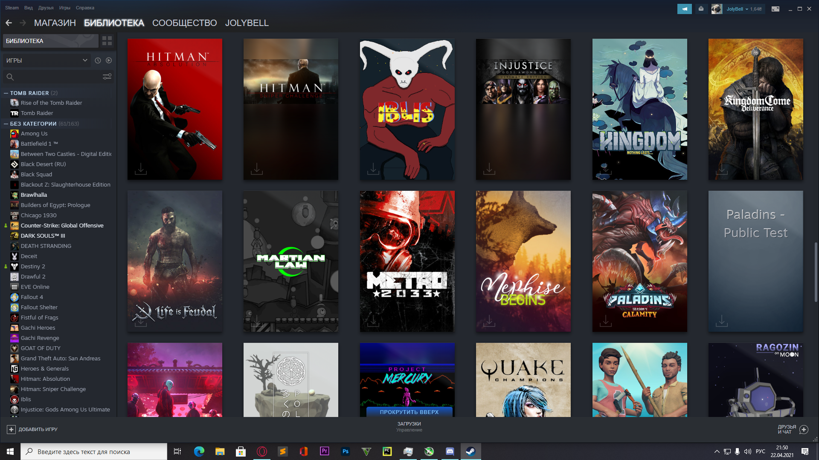Click the download icon on the Metro 2033 cover
The height and width of the screenshot is (460, 819).
tap(373, 321)
